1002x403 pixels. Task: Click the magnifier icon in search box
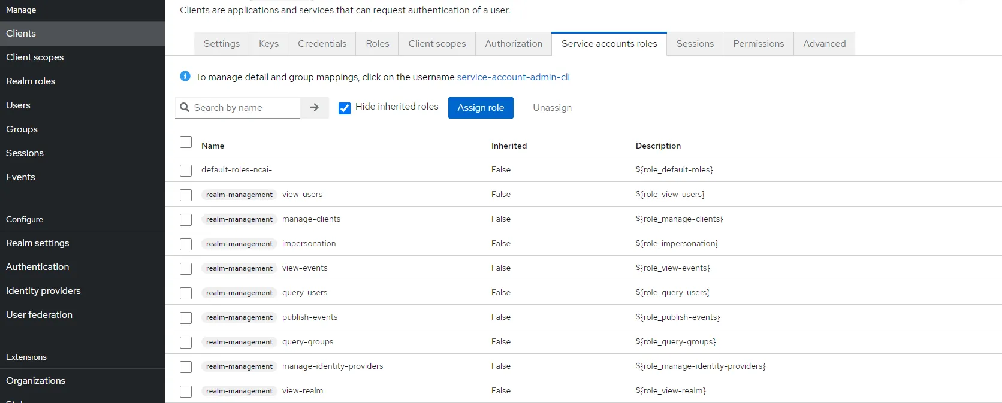(x=185, y=108)
